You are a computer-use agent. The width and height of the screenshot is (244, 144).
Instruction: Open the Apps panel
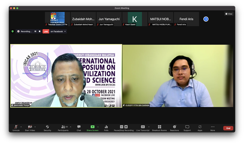(x=200, y=127)
